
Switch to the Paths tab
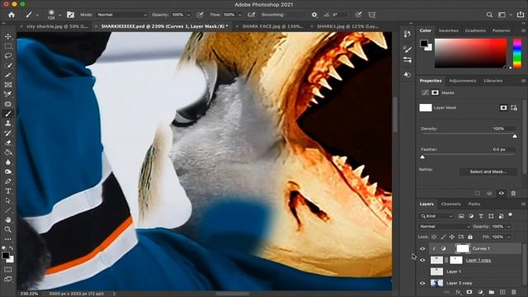474,204
